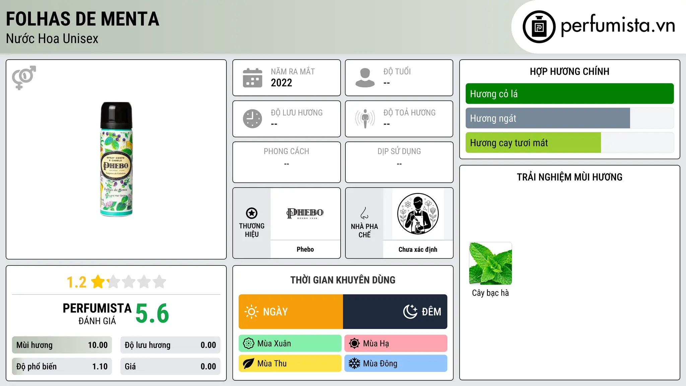Open the Phebo brand logo
This screenshot has width=686, height=386.
click(305, 213)
